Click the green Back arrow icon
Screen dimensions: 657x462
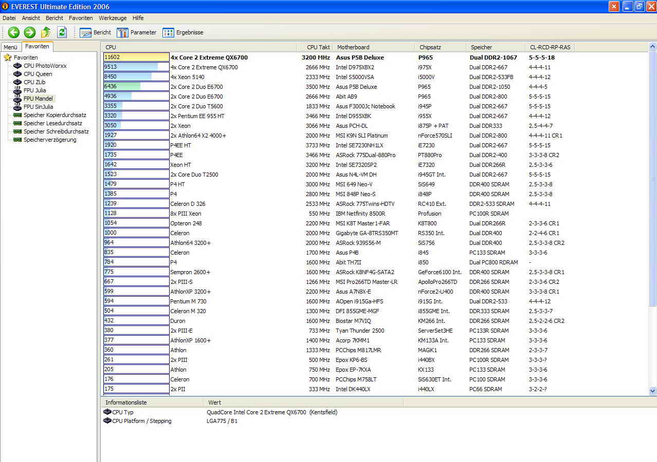click(14, 32)
